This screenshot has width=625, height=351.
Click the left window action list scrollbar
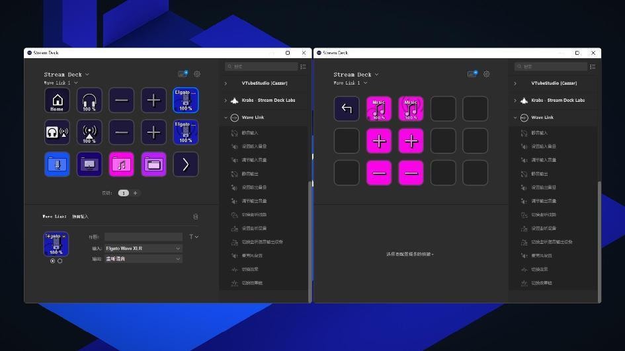click(310, 242)
